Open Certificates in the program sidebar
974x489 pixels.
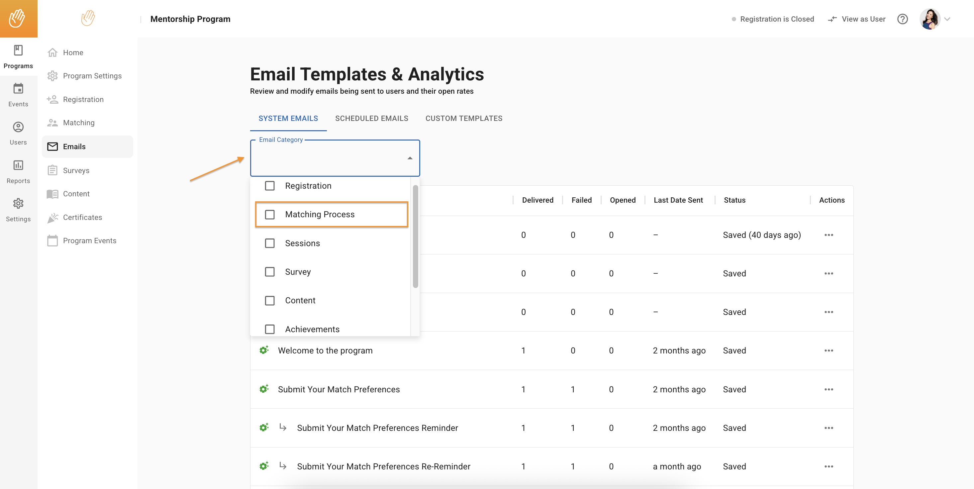pyautogui.click(x=82, y=217)
